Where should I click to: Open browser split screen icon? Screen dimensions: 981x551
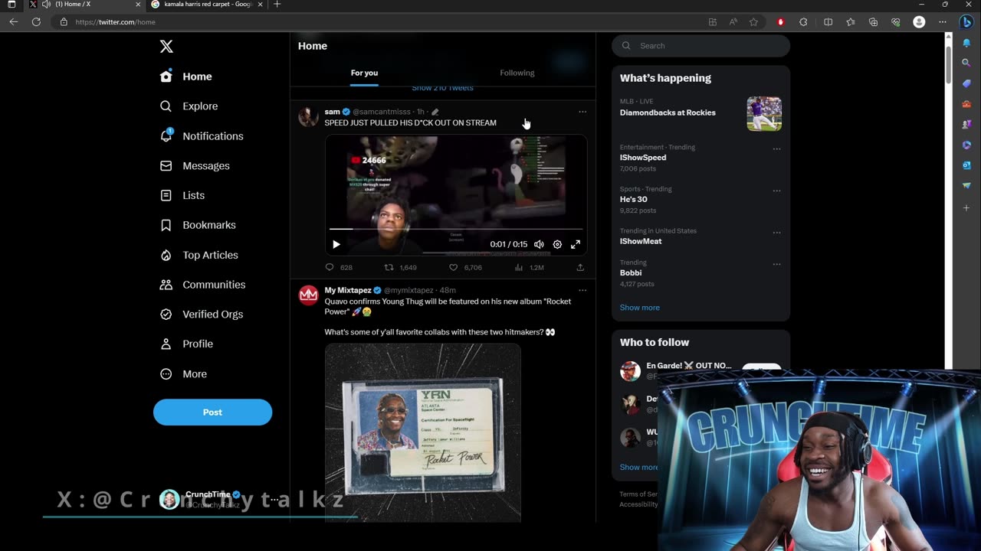[x=828, y=22]
